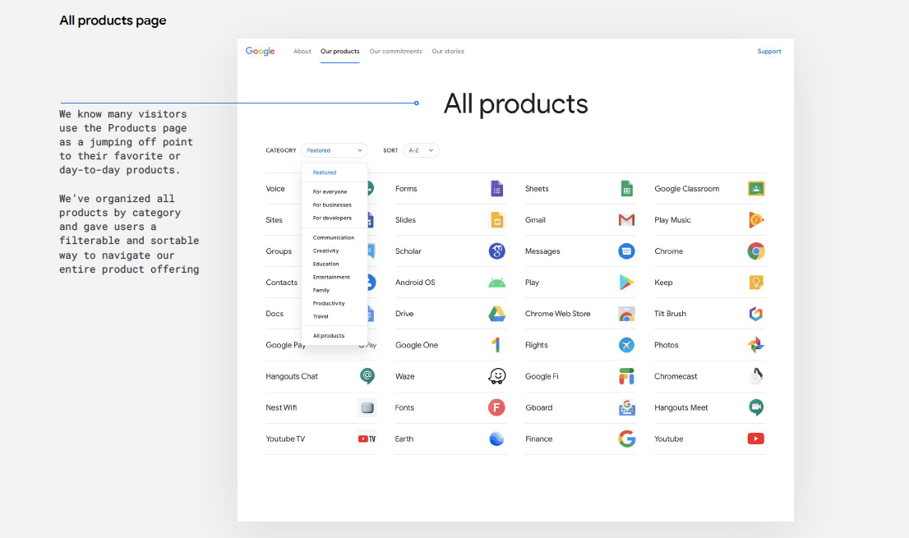The image size is (909, 538).
Task: Open the Slides product icon
Action: [x=496, y=220]
